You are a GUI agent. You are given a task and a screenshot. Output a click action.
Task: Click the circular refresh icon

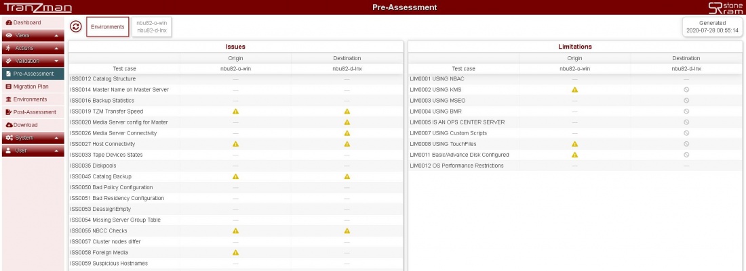coord(76,26)
